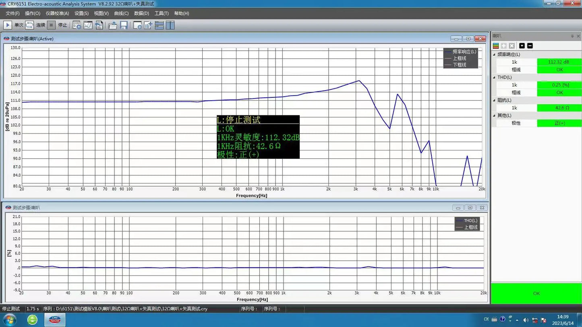Click the test settings gear icon in toolbar
This screenshot has width=582, height=327.
coord(77,25)
